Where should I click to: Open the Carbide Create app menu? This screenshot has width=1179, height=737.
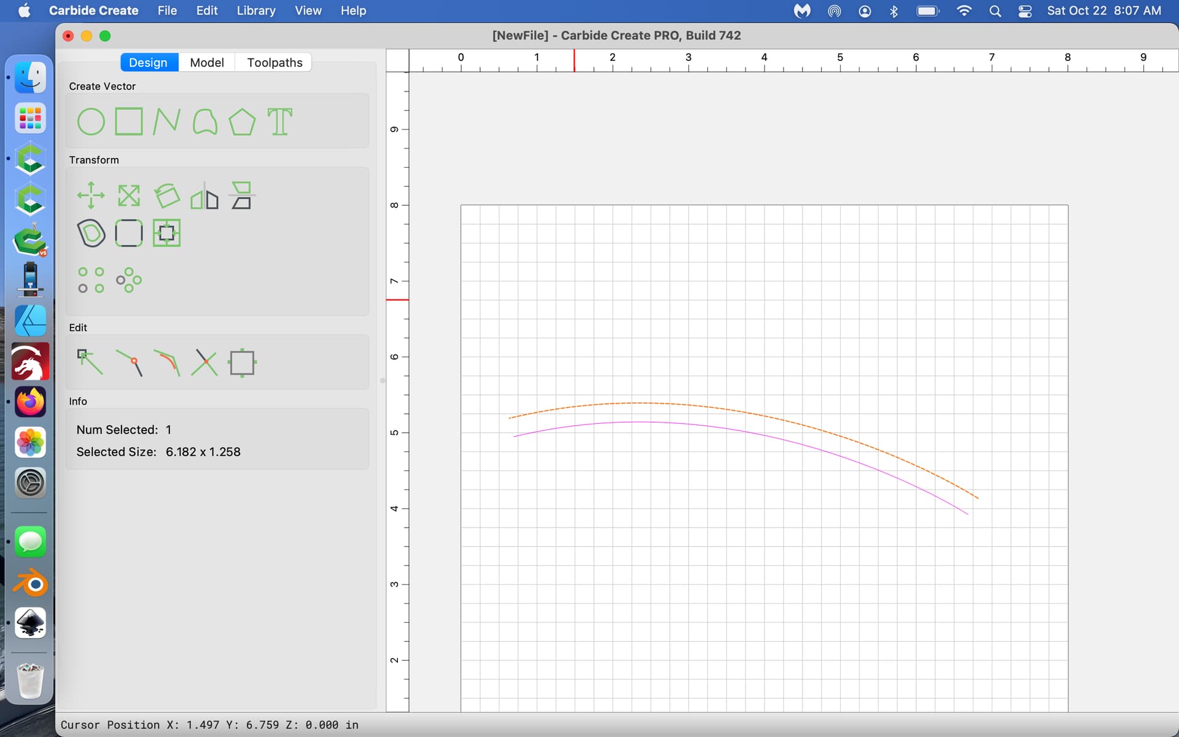[x=93, y=10]
